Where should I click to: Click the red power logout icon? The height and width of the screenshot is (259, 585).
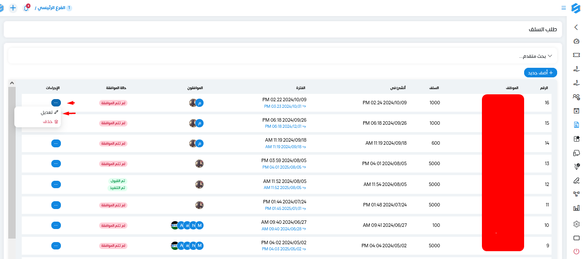(x=576, y=251)
